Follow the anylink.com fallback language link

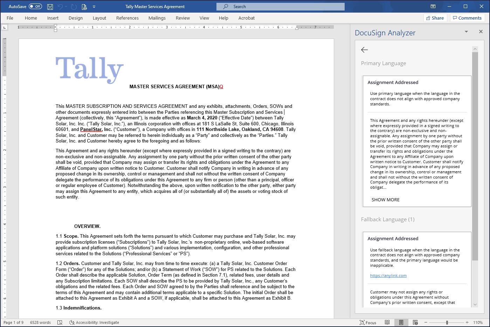click(x=388, y=276)
